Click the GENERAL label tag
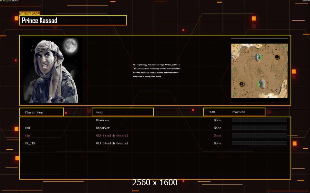 (30, 14)
